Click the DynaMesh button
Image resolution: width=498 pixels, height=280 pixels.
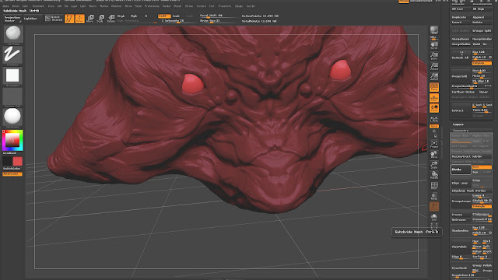tap(461, 268)
